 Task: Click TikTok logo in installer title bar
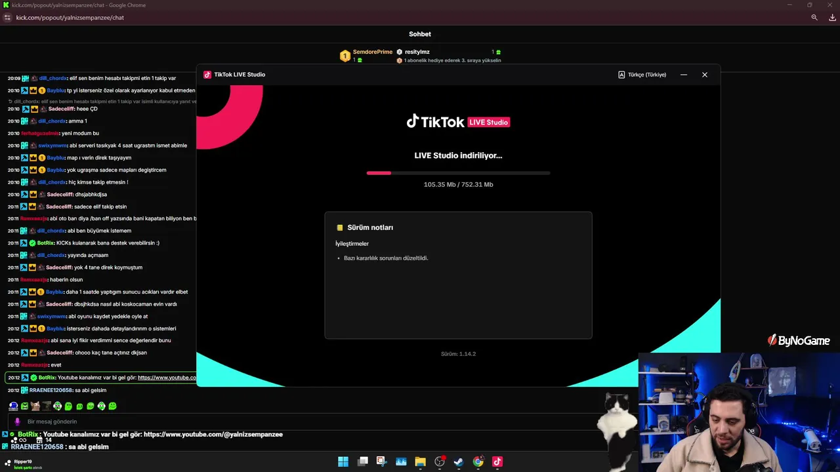click(207, 75)
